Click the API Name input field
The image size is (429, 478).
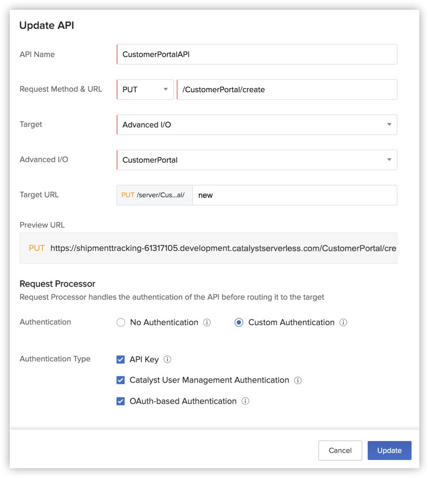257,55
